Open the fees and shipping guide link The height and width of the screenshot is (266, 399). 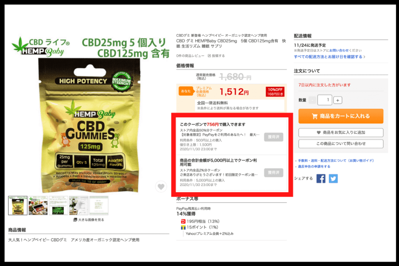pyautogui.click(x=336, y=160)
